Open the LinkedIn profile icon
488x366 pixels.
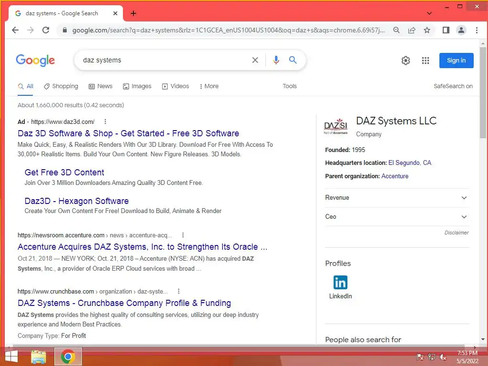[x=340, y=283]
